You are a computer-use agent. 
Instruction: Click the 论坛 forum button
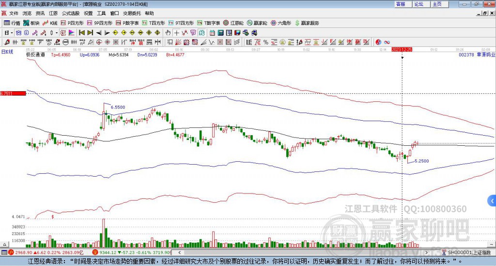pos(419,4)
